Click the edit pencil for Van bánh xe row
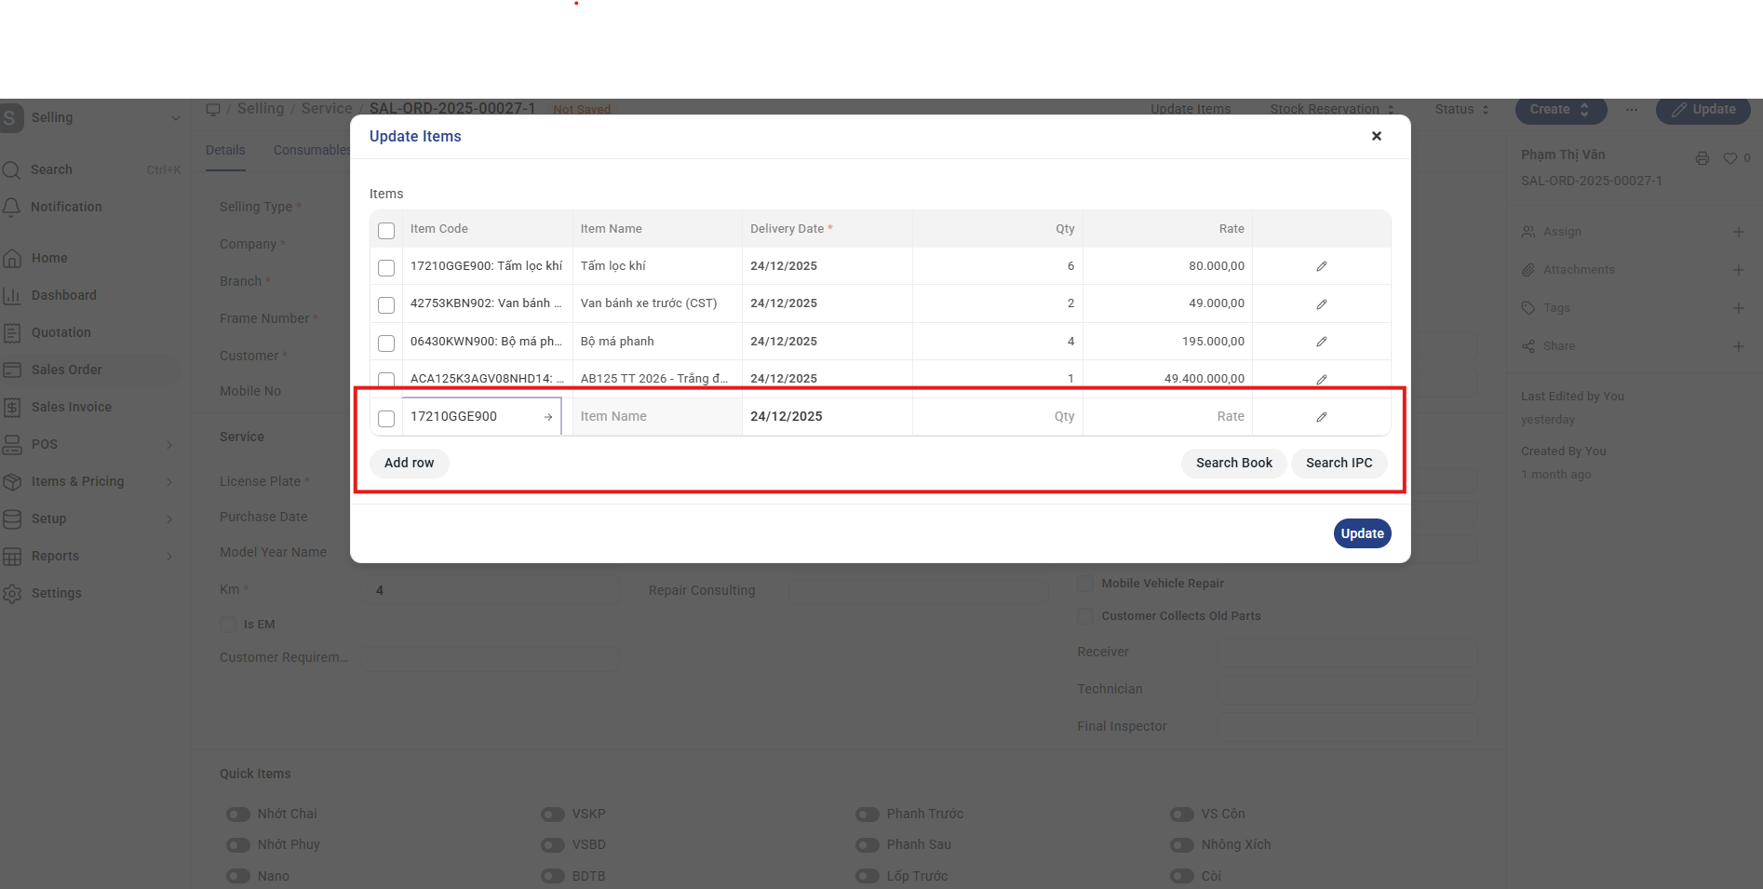The width and height of the screenshot is (1763, 889). (x=1321, y=304)
